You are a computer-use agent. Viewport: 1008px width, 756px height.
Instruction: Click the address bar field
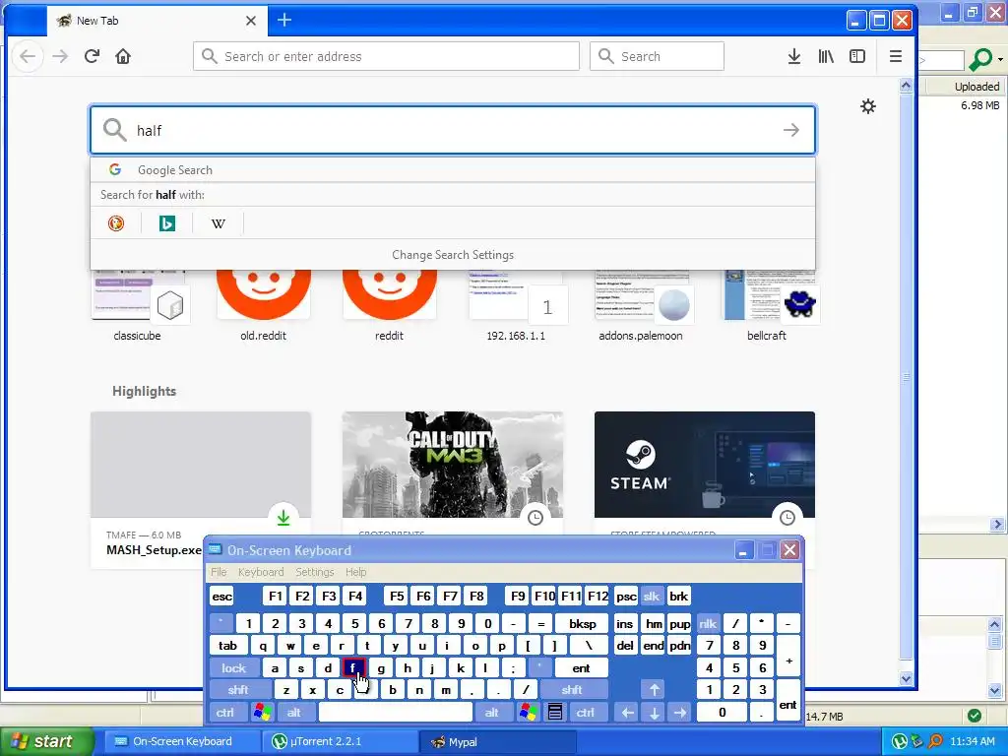pyautogui.click(x=386, y=56)
